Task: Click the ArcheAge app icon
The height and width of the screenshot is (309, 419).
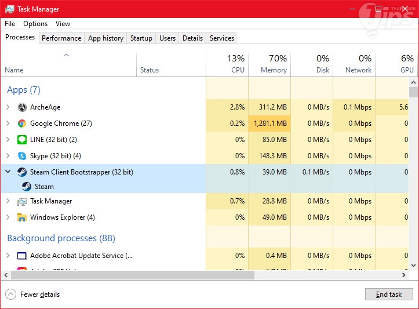Action: (x=22, y=107)
